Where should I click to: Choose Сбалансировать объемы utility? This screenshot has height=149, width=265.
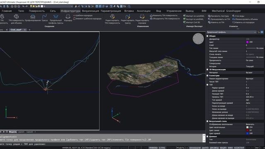(245, 19)
